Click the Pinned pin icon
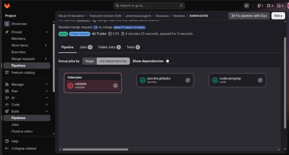Image resolution: width=289 pixels, height=155 pixels. (x=7, y=32)
